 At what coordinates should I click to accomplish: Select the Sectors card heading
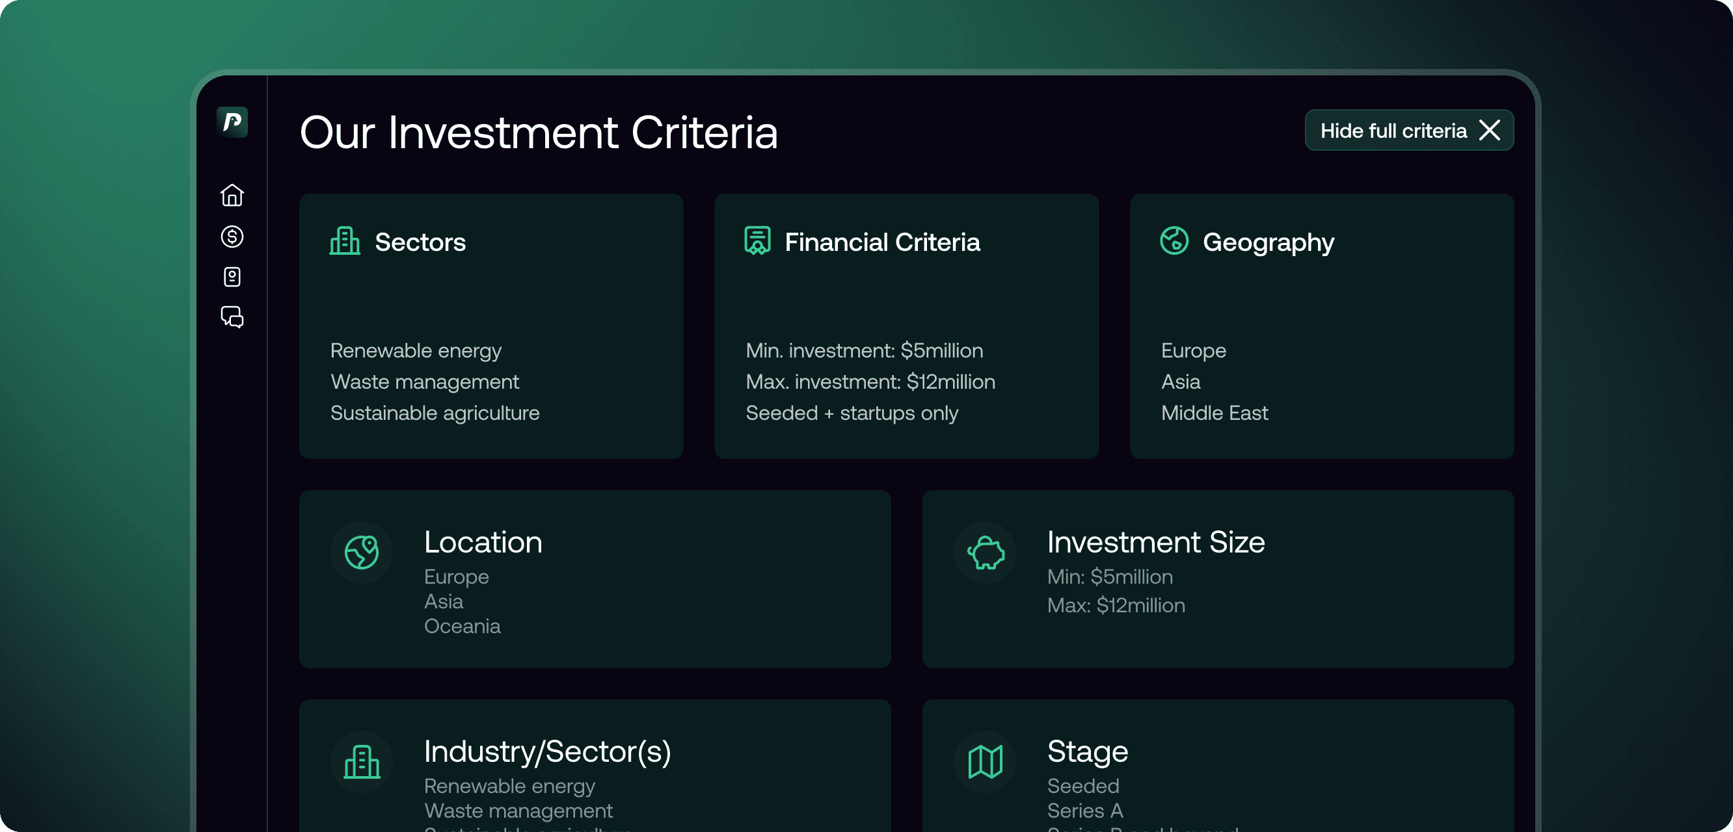[x=420, y=242]
